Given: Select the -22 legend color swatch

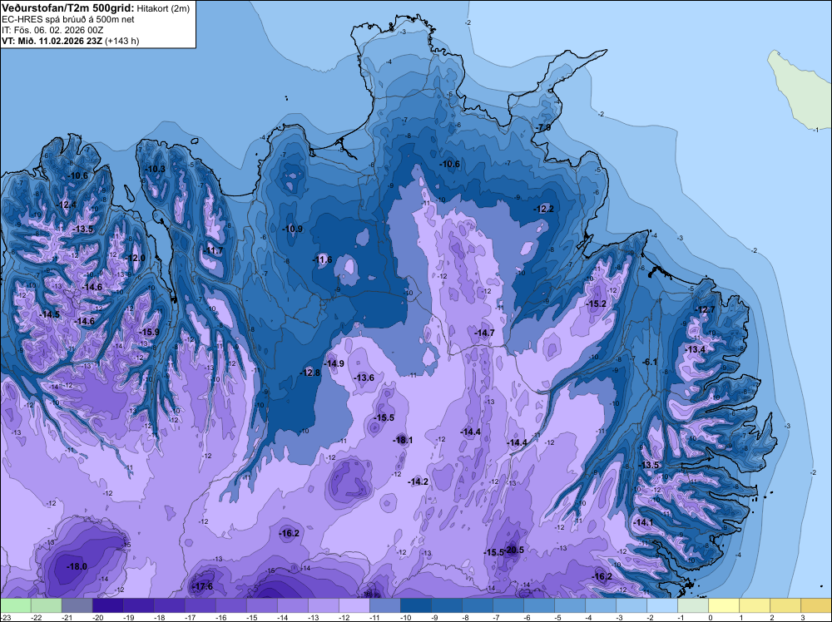Looking at the screenshot, I should pos(46,605).
